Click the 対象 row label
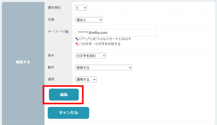Viewport: 217px width, 125px height. tap(52, 20)
